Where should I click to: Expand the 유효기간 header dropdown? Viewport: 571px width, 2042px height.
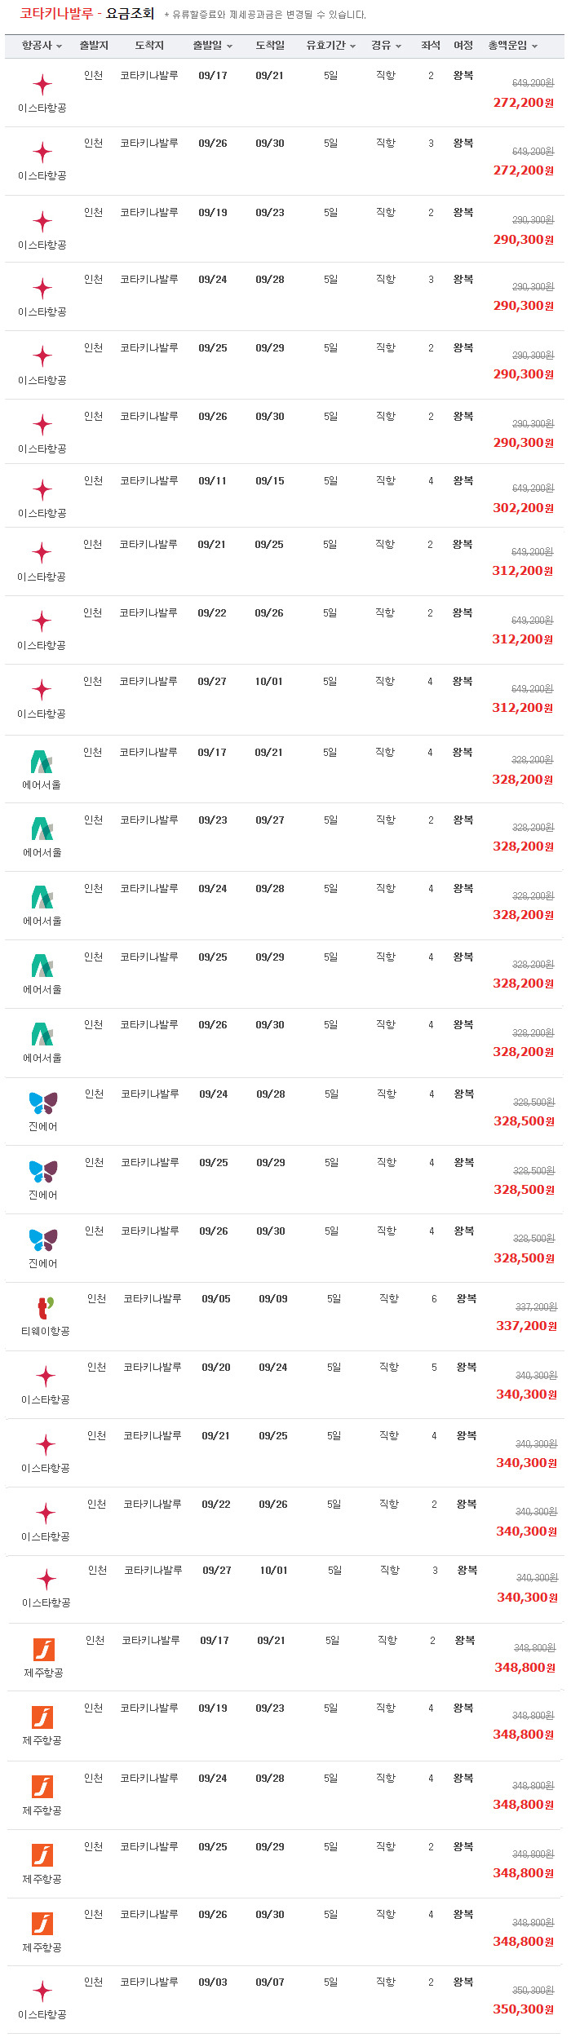pos(331,46)
